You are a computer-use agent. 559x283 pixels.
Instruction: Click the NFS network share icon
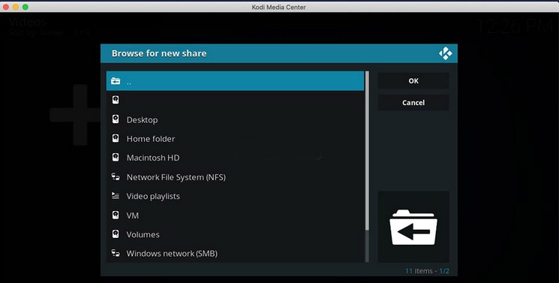(116, 176)
